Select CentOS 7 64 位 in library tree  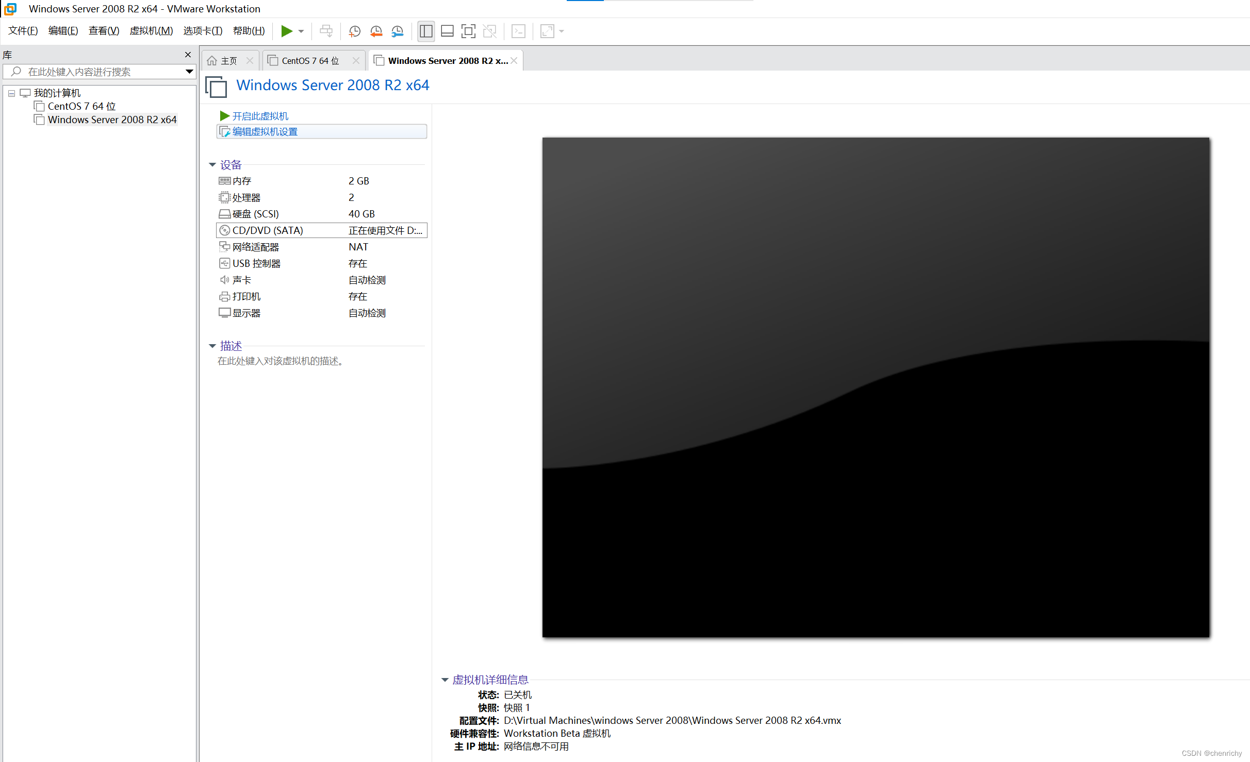tap(81, 106)
